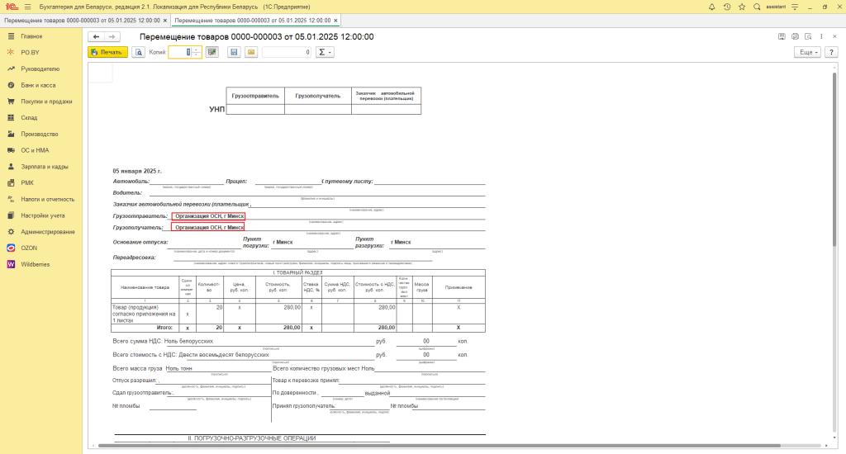Viewport: 846px width, 454px height.
Task: Open the ОС и НМА section
Action: coord(35,150)
